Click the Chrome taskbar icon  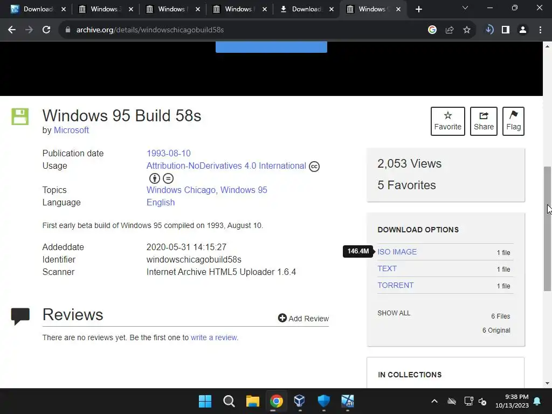click(x=277, y=401)
